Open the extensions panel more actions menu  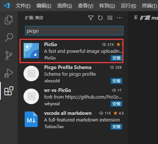click(x=119, y=18)
